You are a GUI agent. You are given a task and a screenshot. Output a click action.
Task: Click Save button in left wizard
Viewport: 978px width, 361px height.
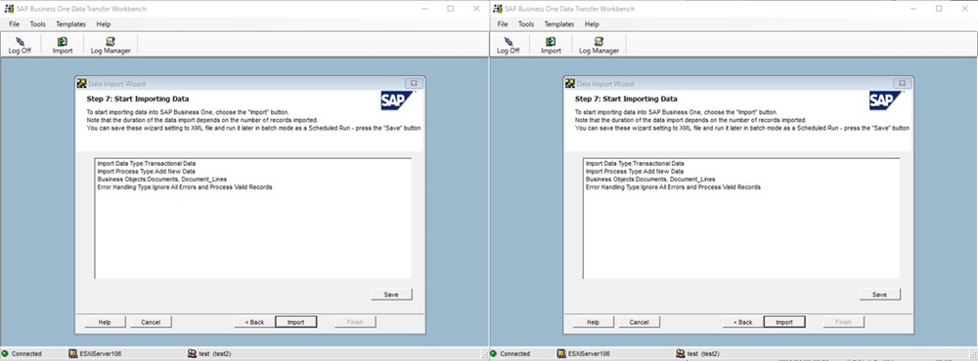[x=391, y=295]
